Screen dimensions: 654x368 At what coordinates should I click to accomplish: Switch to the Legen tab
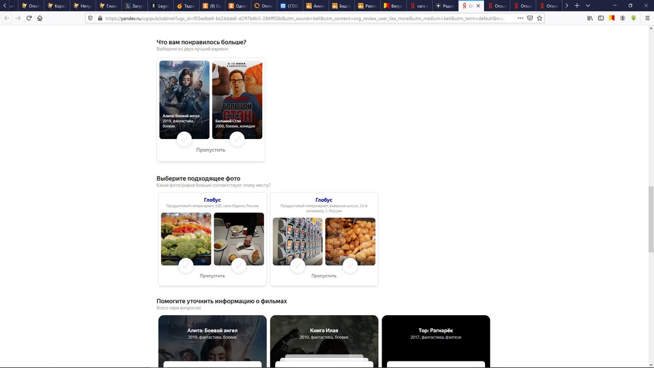pyautogui.click(x=159, y=5)
